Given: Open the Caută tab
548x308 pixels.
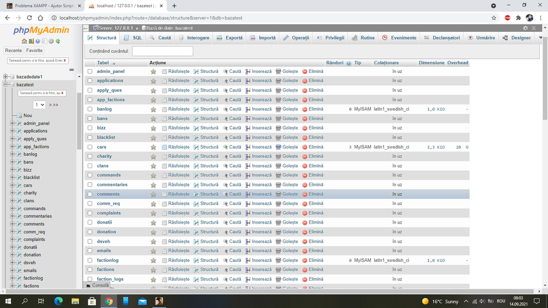Looking at the screenshot, I should pos(161,38).
